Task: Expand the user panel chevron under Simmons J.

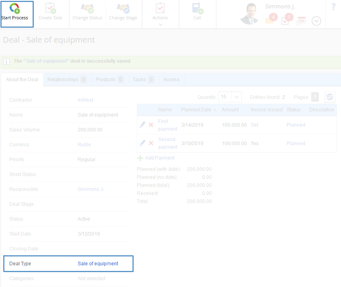Action: click(316, 21)
